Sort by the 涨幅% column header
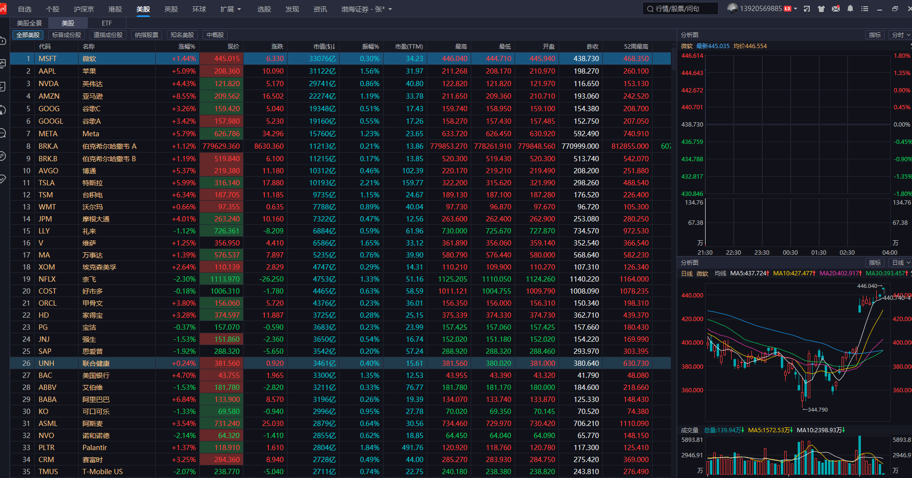912x478 pixels. [x=187, y=47]
